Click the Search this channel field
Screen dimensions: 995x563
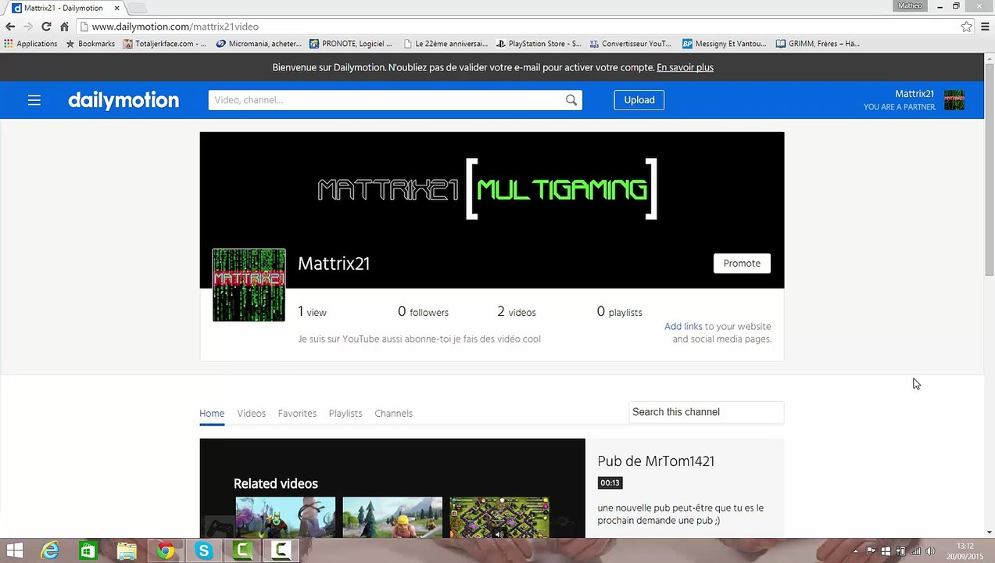pyautogui.click(x=706, y=412)
